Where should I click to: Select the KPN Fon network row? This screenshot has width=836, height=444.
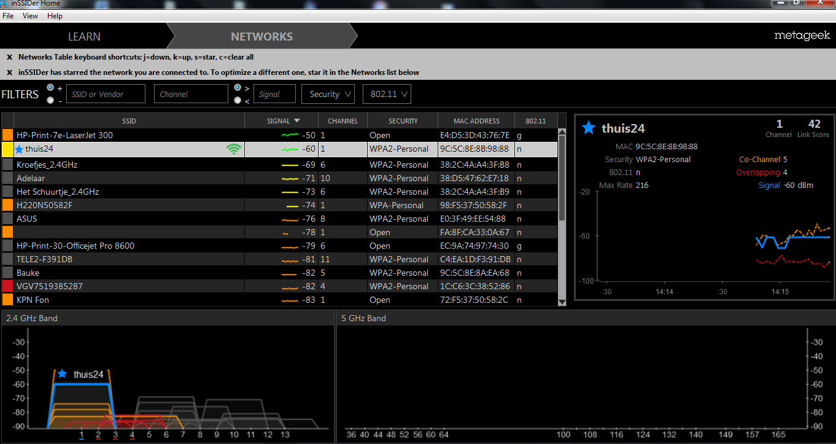(x=280, y=300)
